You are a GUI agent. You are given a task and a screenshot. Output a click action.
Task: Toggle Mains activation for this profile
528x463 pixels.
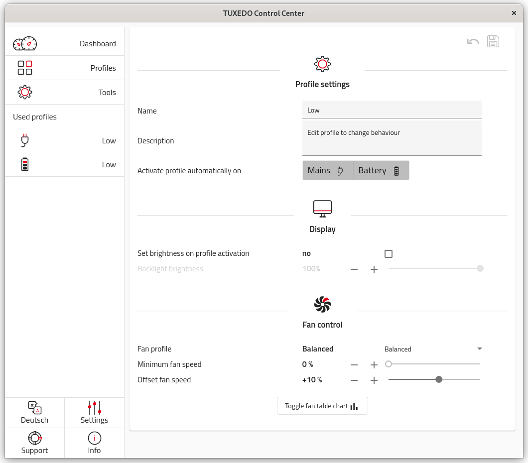[x=327, y=170]
